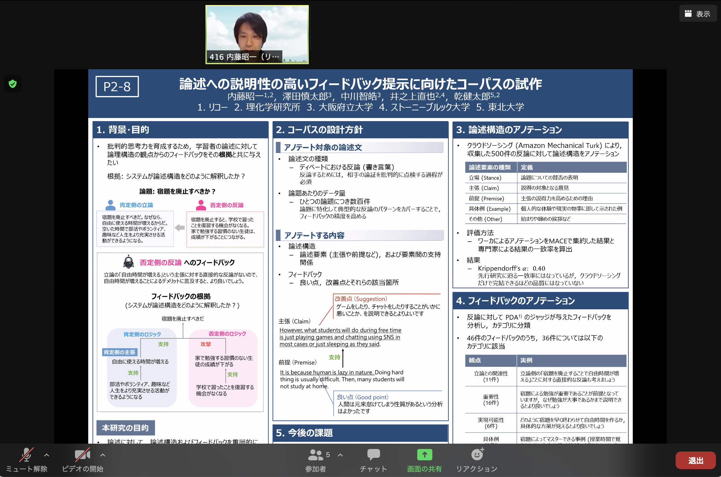Leave the meeting (退出)
Screen dimensions: 721x477
click(695, 460)
